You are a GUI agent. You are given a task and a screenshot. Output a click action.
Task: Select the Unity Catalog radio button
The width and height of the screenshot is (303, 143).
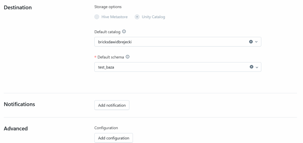[x=137, y=17]
